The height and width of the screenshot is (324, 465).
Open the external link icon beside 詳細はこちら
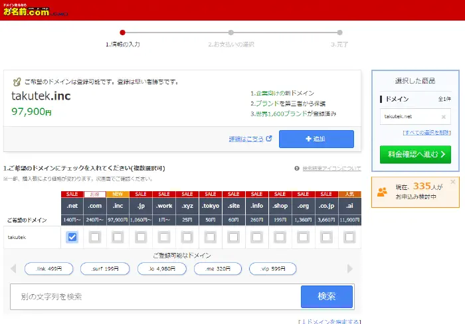click(269, 139)
